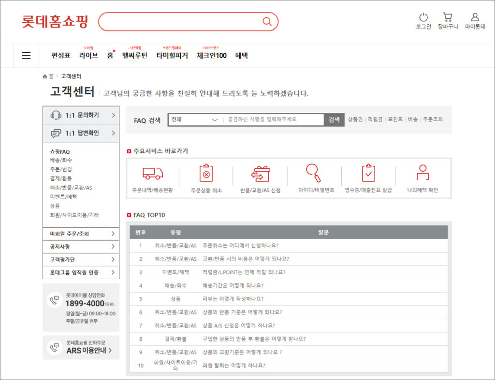Select 타미힐피거 in top navigation

[x=172, y=56]
